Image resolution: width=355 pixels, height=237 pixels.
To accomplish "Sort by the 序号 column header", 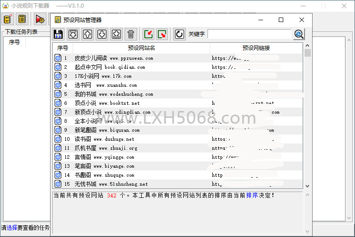I will [x=63, y=48].
